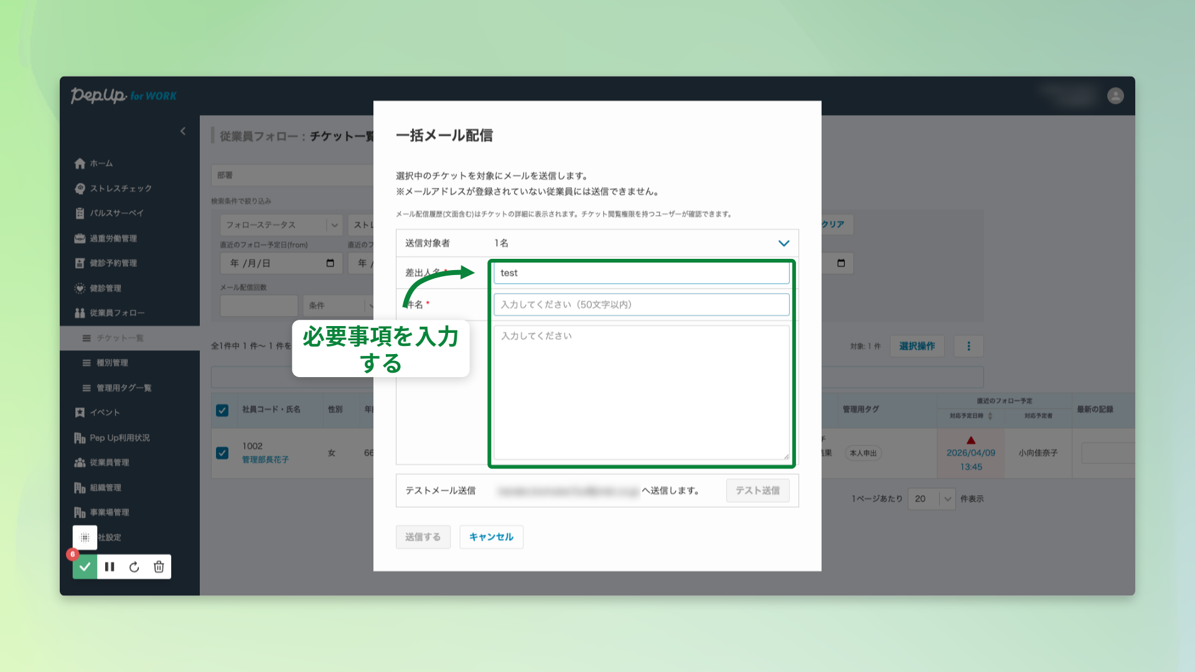Open Pep Up利用状況 building icon
Image resolution: width=1195 pixels, height=672 pixels.
click(x=80, y=438)
